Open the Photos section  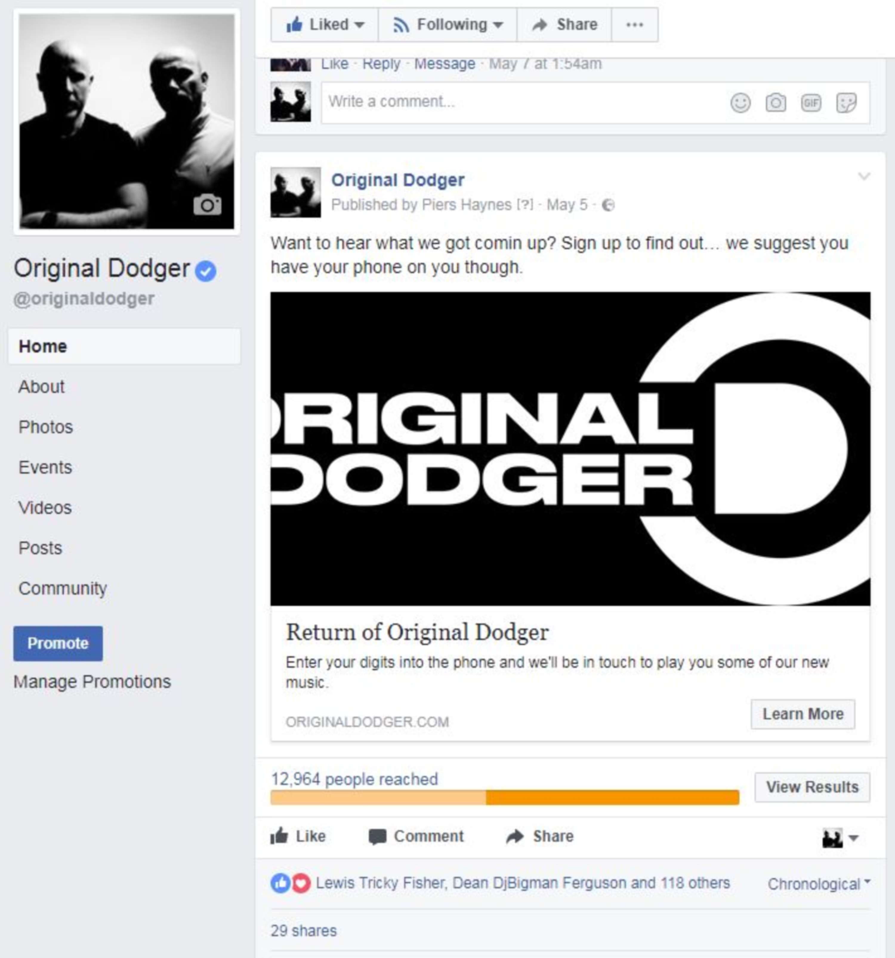(x=46, y=428)
